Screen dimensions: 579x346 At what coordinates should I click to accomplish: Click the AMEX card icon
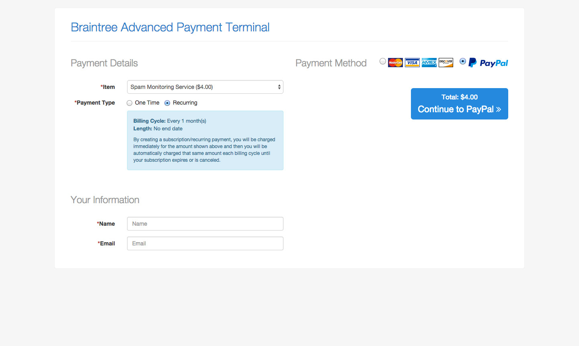[429, 62]
